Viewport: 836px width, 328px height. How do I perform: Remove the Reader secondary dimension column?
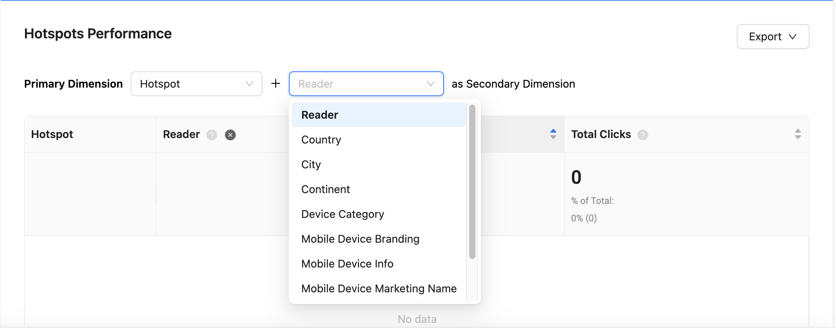[x=230, y=135]
